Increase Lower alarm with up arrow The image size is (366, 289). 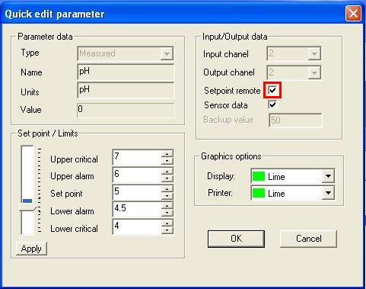pos(167,206)
